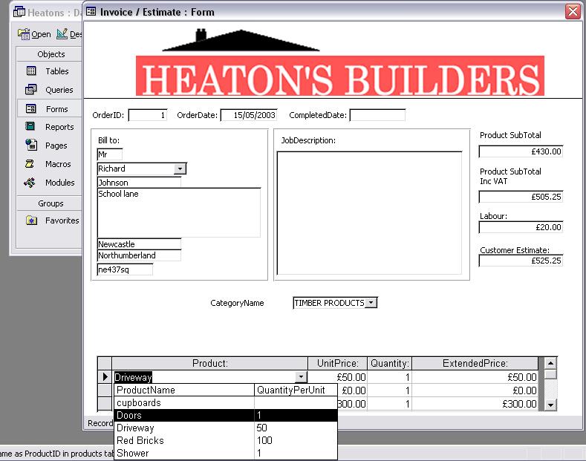Click the Objects group header button
This screenshot has width=586, height=461.
(x=49, y=54)
